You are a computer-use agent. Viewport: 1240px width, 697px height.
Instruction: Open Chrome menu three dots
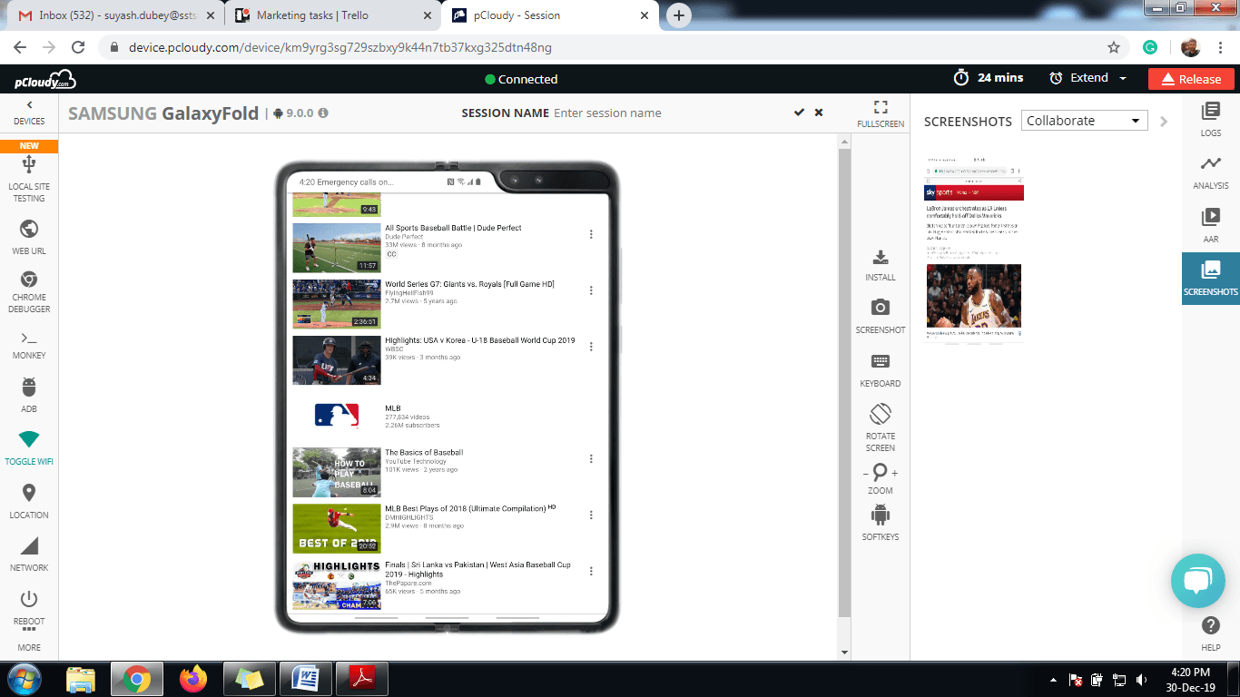point(1221,47)
